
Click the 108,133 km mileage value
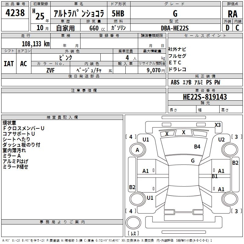tap(36, 44)
